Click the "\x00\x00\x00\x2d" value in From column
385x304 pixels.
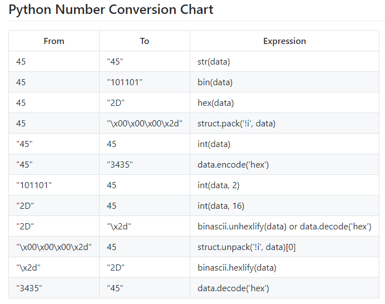click(x=54, y=247)
